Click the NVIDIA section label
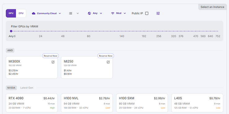The height and width of the screenshot is (114, 229). (11, 88)
